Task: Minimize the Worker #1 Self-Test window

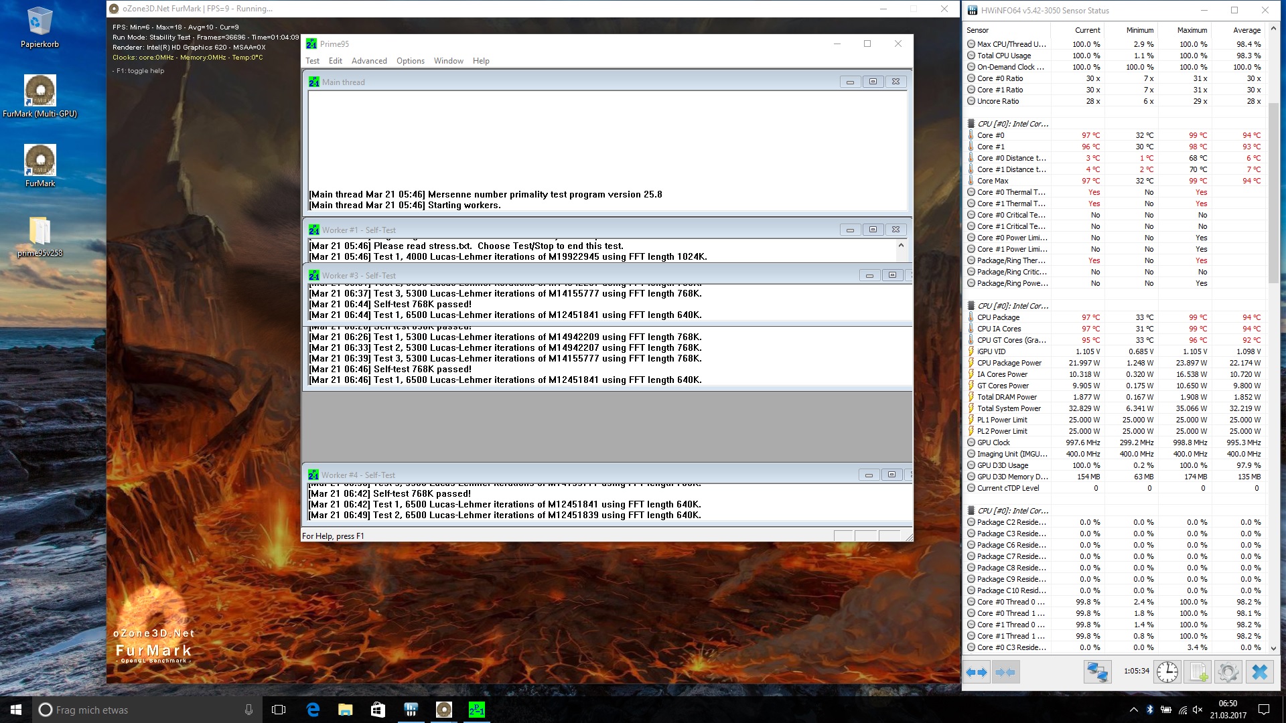Action: (x=850, y=230)
